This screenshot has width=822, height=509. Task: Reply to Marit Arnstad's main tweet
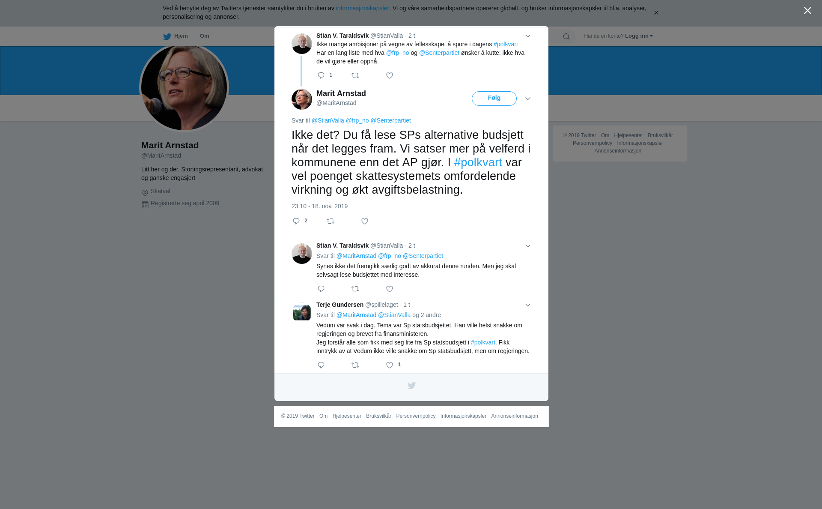(x=296, y=221)
